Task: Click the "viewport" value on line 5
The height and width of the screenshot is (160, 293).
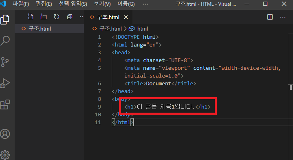Action: (174, 68)
